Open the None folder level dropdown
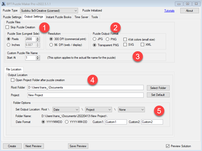Viewport: 202px width, 151px height. 132,110
